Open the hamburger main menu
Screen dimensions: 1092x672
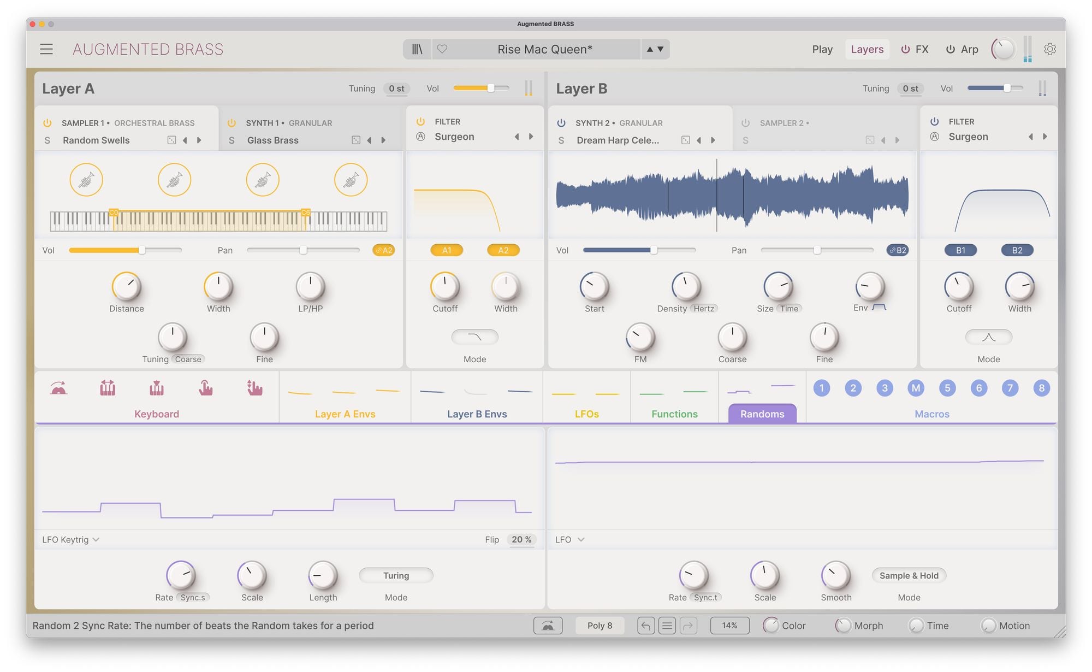tap(46, 49)
